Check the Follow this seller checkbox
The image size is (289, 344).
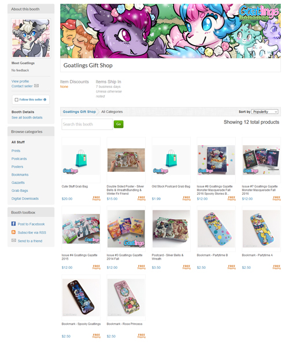pos(16,100)
